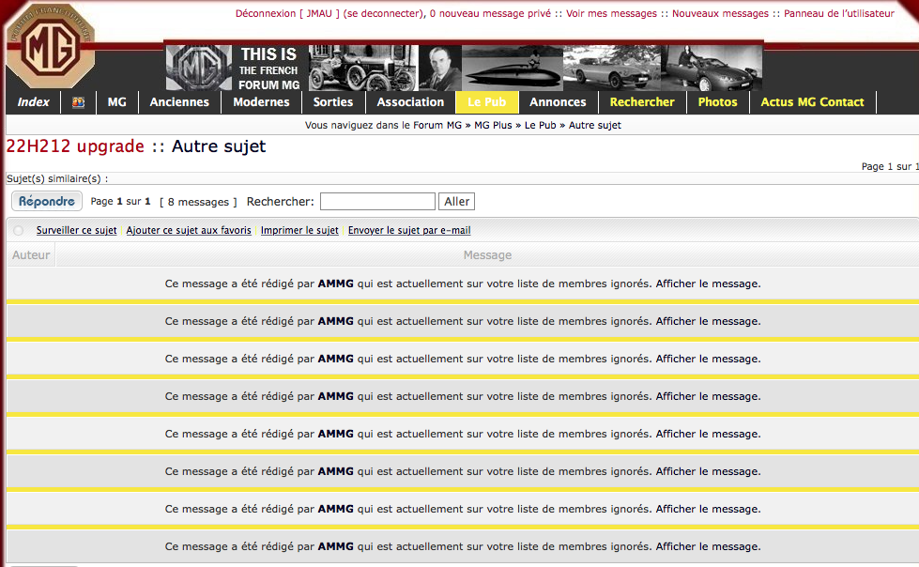This screenshot has width=919, height=567.
Task: Click the MG forum octagon logo
Action: 51,46
